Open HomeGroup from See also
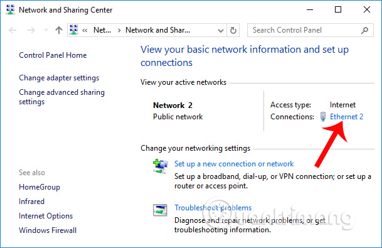The width and height of the screenshot is (382, 248). 40,187
